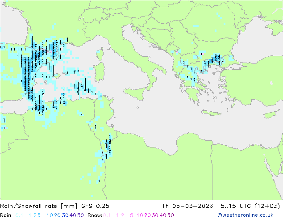
Task: Click the "15..15 UTC" time label
Action: click(x=234, y=206)
